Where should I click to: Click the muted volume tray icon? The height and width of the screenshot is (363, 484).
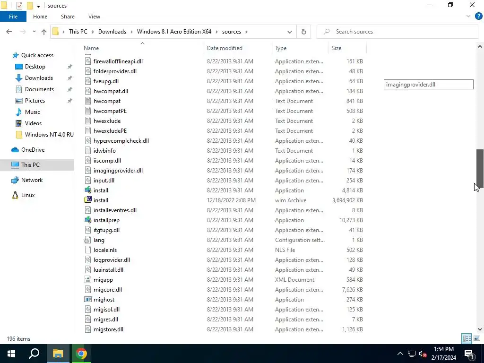coord(423,354)
